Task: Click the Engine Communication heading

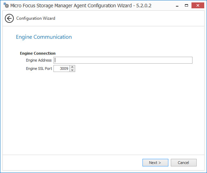Action: point(44,37)
